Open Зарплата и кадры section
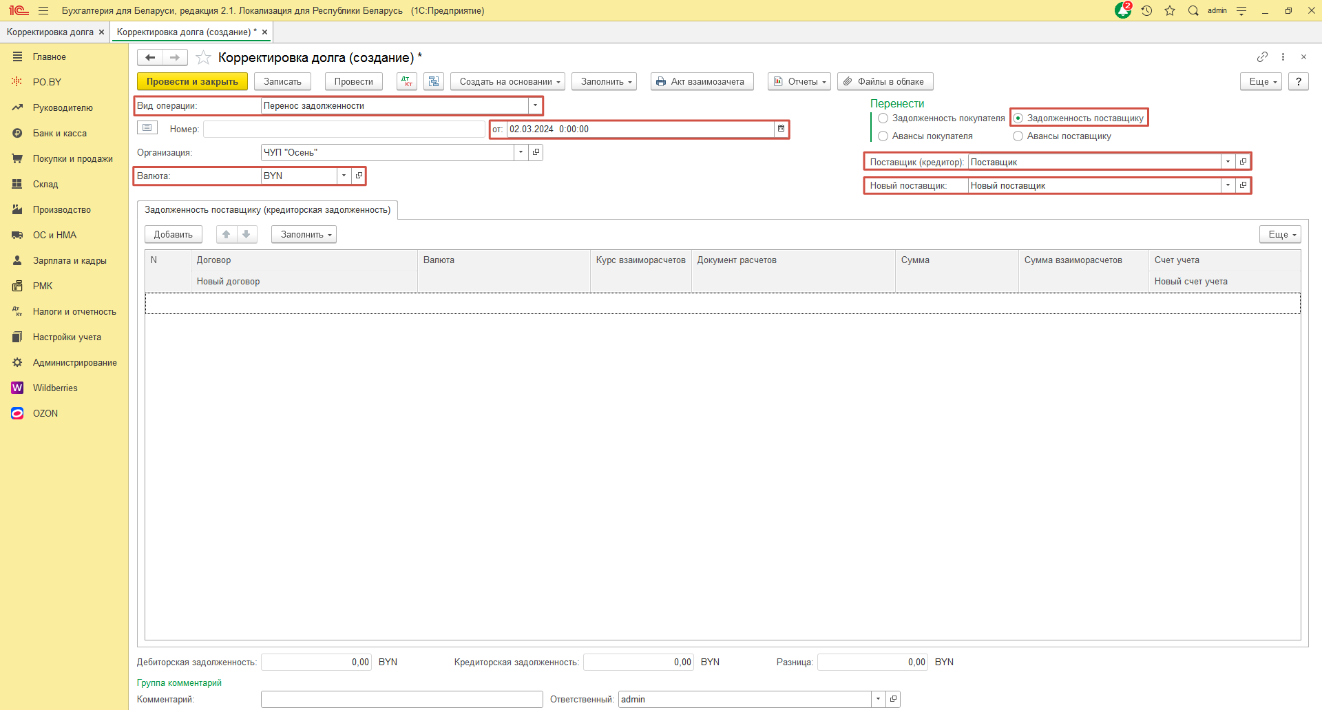Image resolution: width=1322 pixels, height=710 pixels. pyautogui.click(x=70, y=260)
